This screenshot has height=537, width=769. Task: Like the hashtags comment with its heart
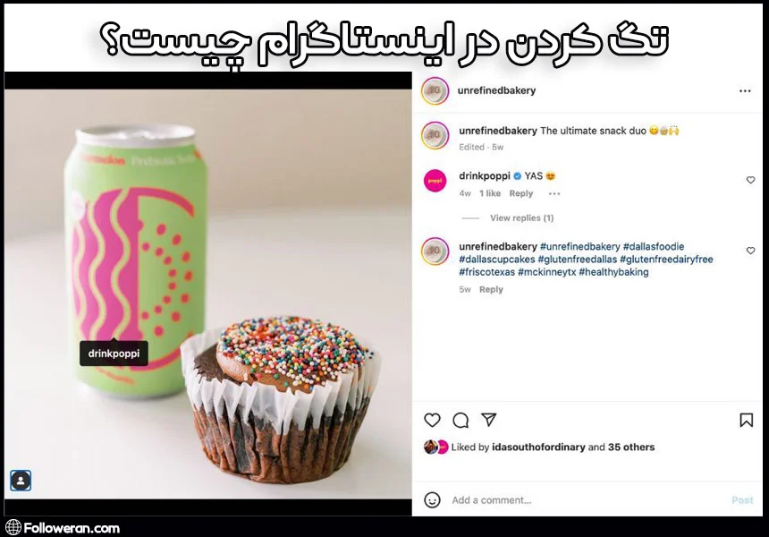click(x=750, y=251)
